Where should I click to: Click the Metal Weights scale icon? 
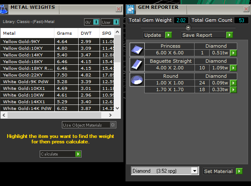(4, 8)
